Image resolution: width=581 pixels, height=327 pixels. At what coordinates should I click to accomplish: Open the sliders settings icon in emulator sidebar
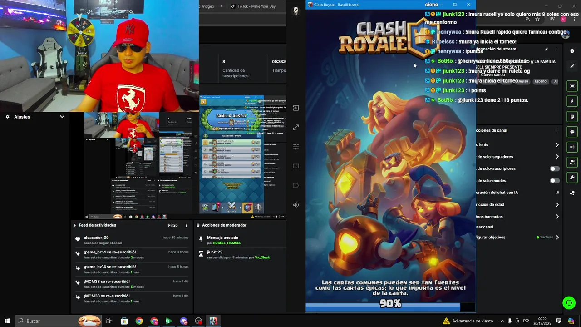tap(296, 147)
